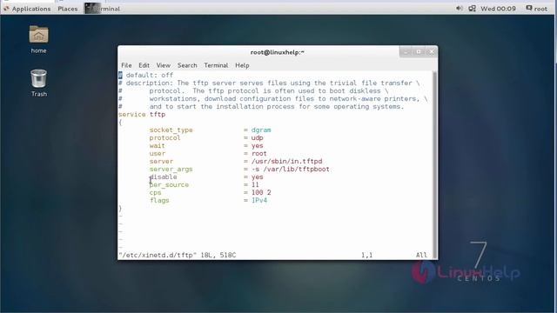Click the '# default: off' comment line

click(145, 76)
